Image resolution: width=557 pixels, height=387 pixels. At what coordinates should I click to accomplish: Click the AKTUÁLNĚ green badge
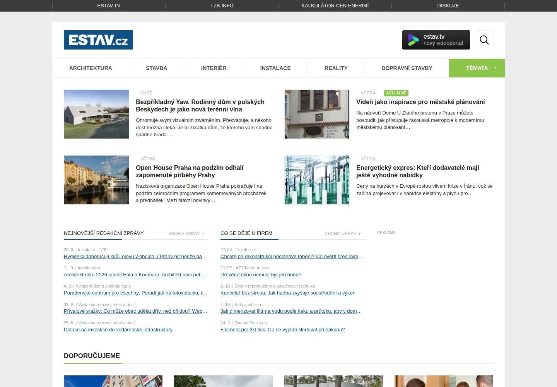tap(396, 93)
